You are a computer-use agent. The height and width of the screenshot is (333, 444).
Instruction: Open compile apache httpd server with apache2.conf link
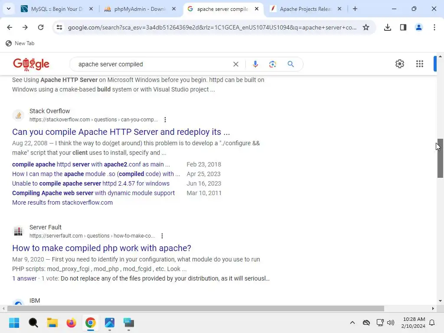91,164
